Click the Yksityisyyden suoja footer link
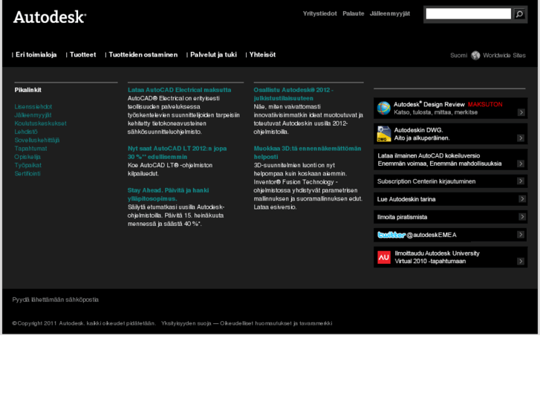Screen dimensions: 540x405 point(186,323)
